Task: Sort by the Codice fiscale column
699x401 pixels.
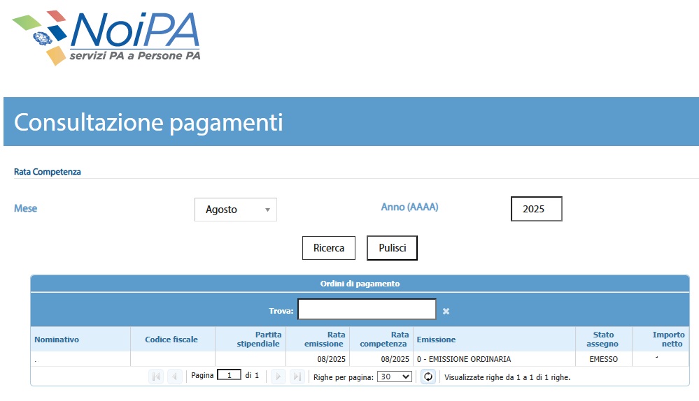Action: pos(171,340)
